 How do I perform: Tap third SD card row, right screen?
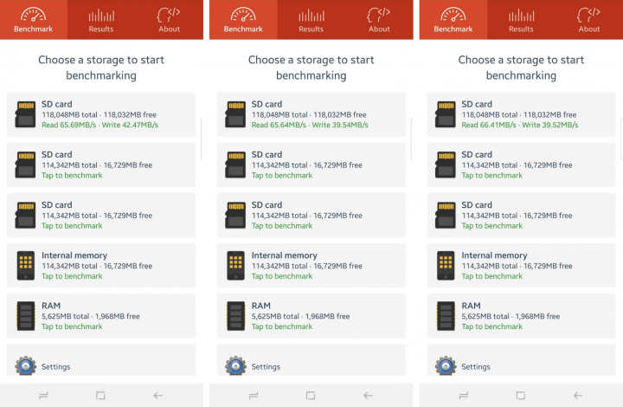tap(521, 215)
